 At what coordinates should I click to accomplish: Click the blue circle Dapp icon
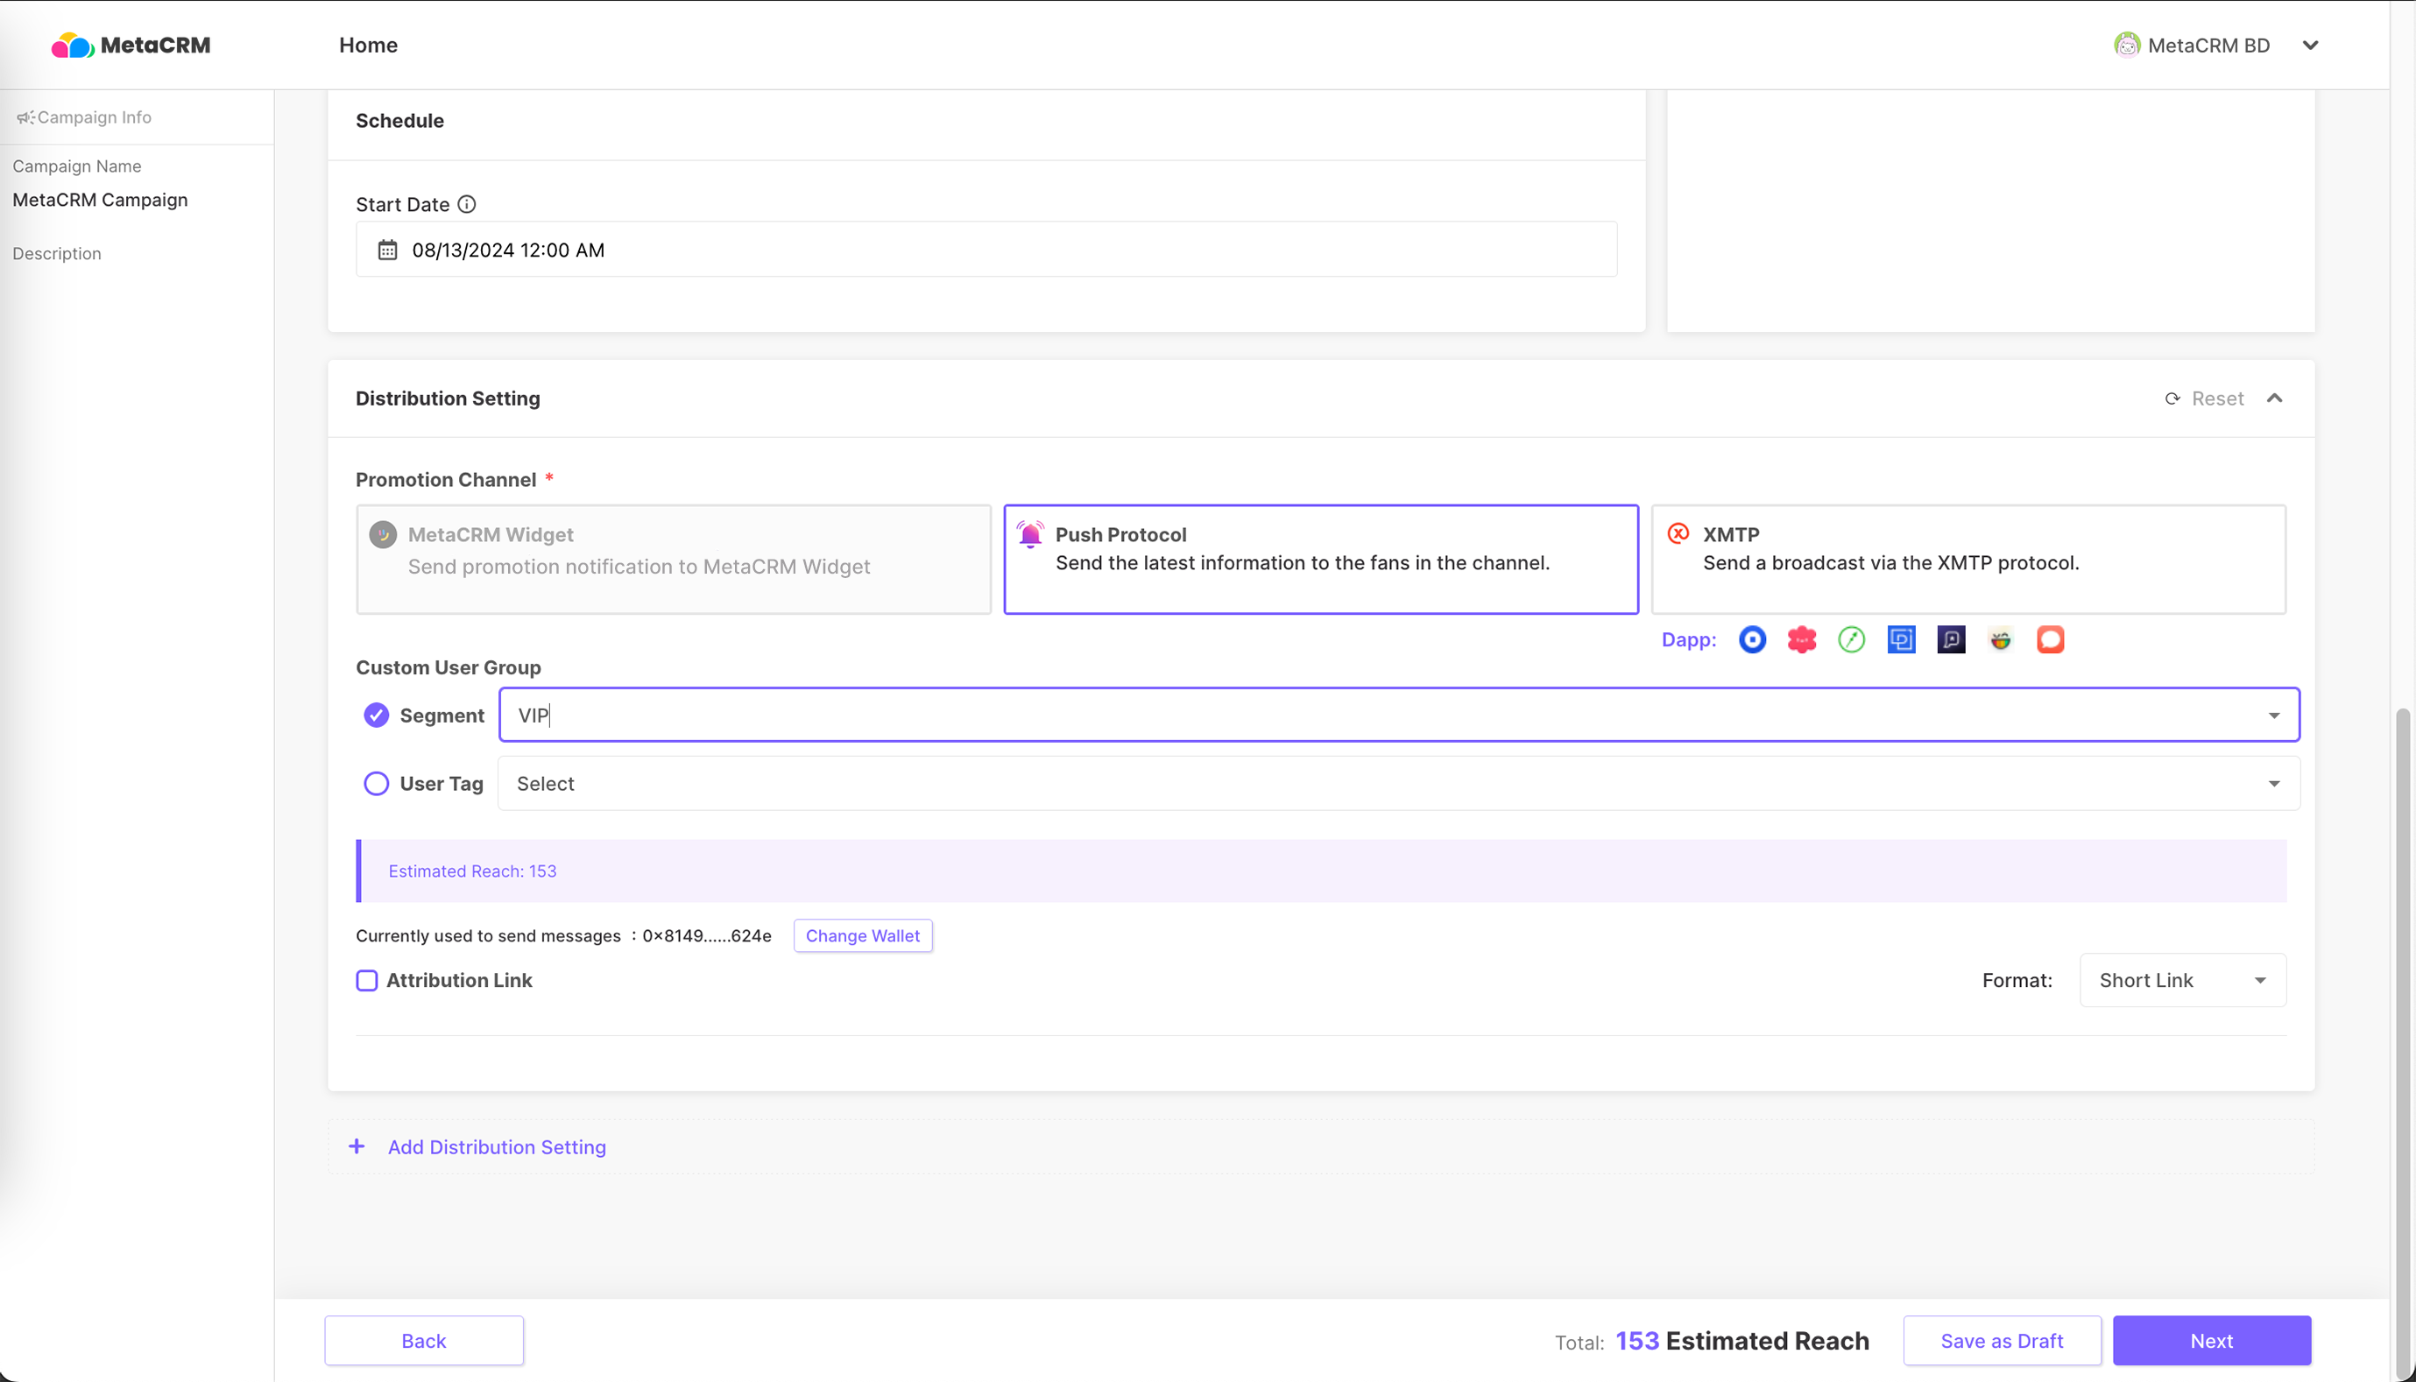(1752, 639)
